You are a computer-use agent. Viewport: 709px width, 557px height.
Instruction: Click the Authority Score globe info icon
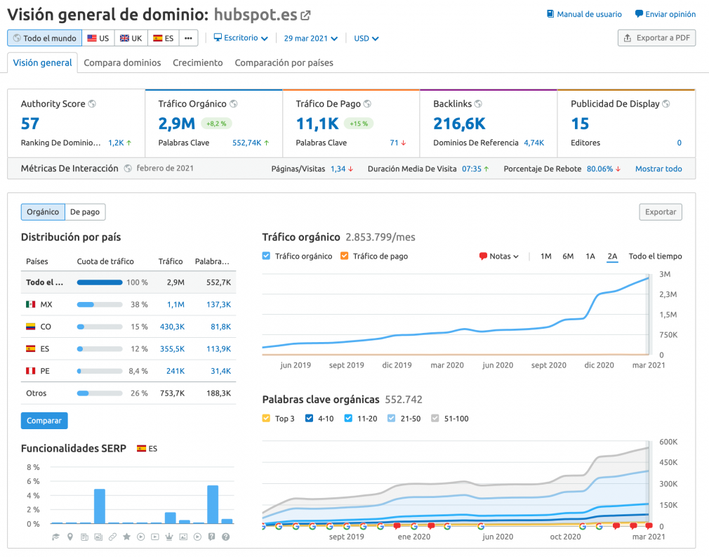[x=92, y=104]
